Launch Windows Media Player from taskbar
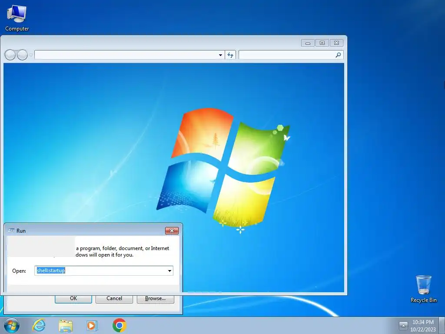This screenshot has width=445, height=334. 92,326
